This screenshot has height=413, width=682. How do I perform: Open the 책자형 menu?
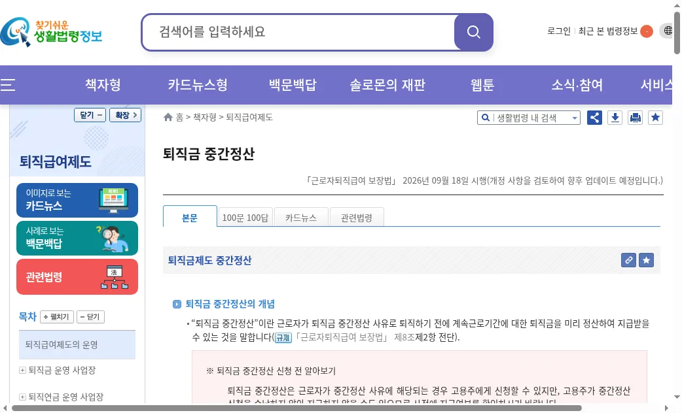coord(103,85)
